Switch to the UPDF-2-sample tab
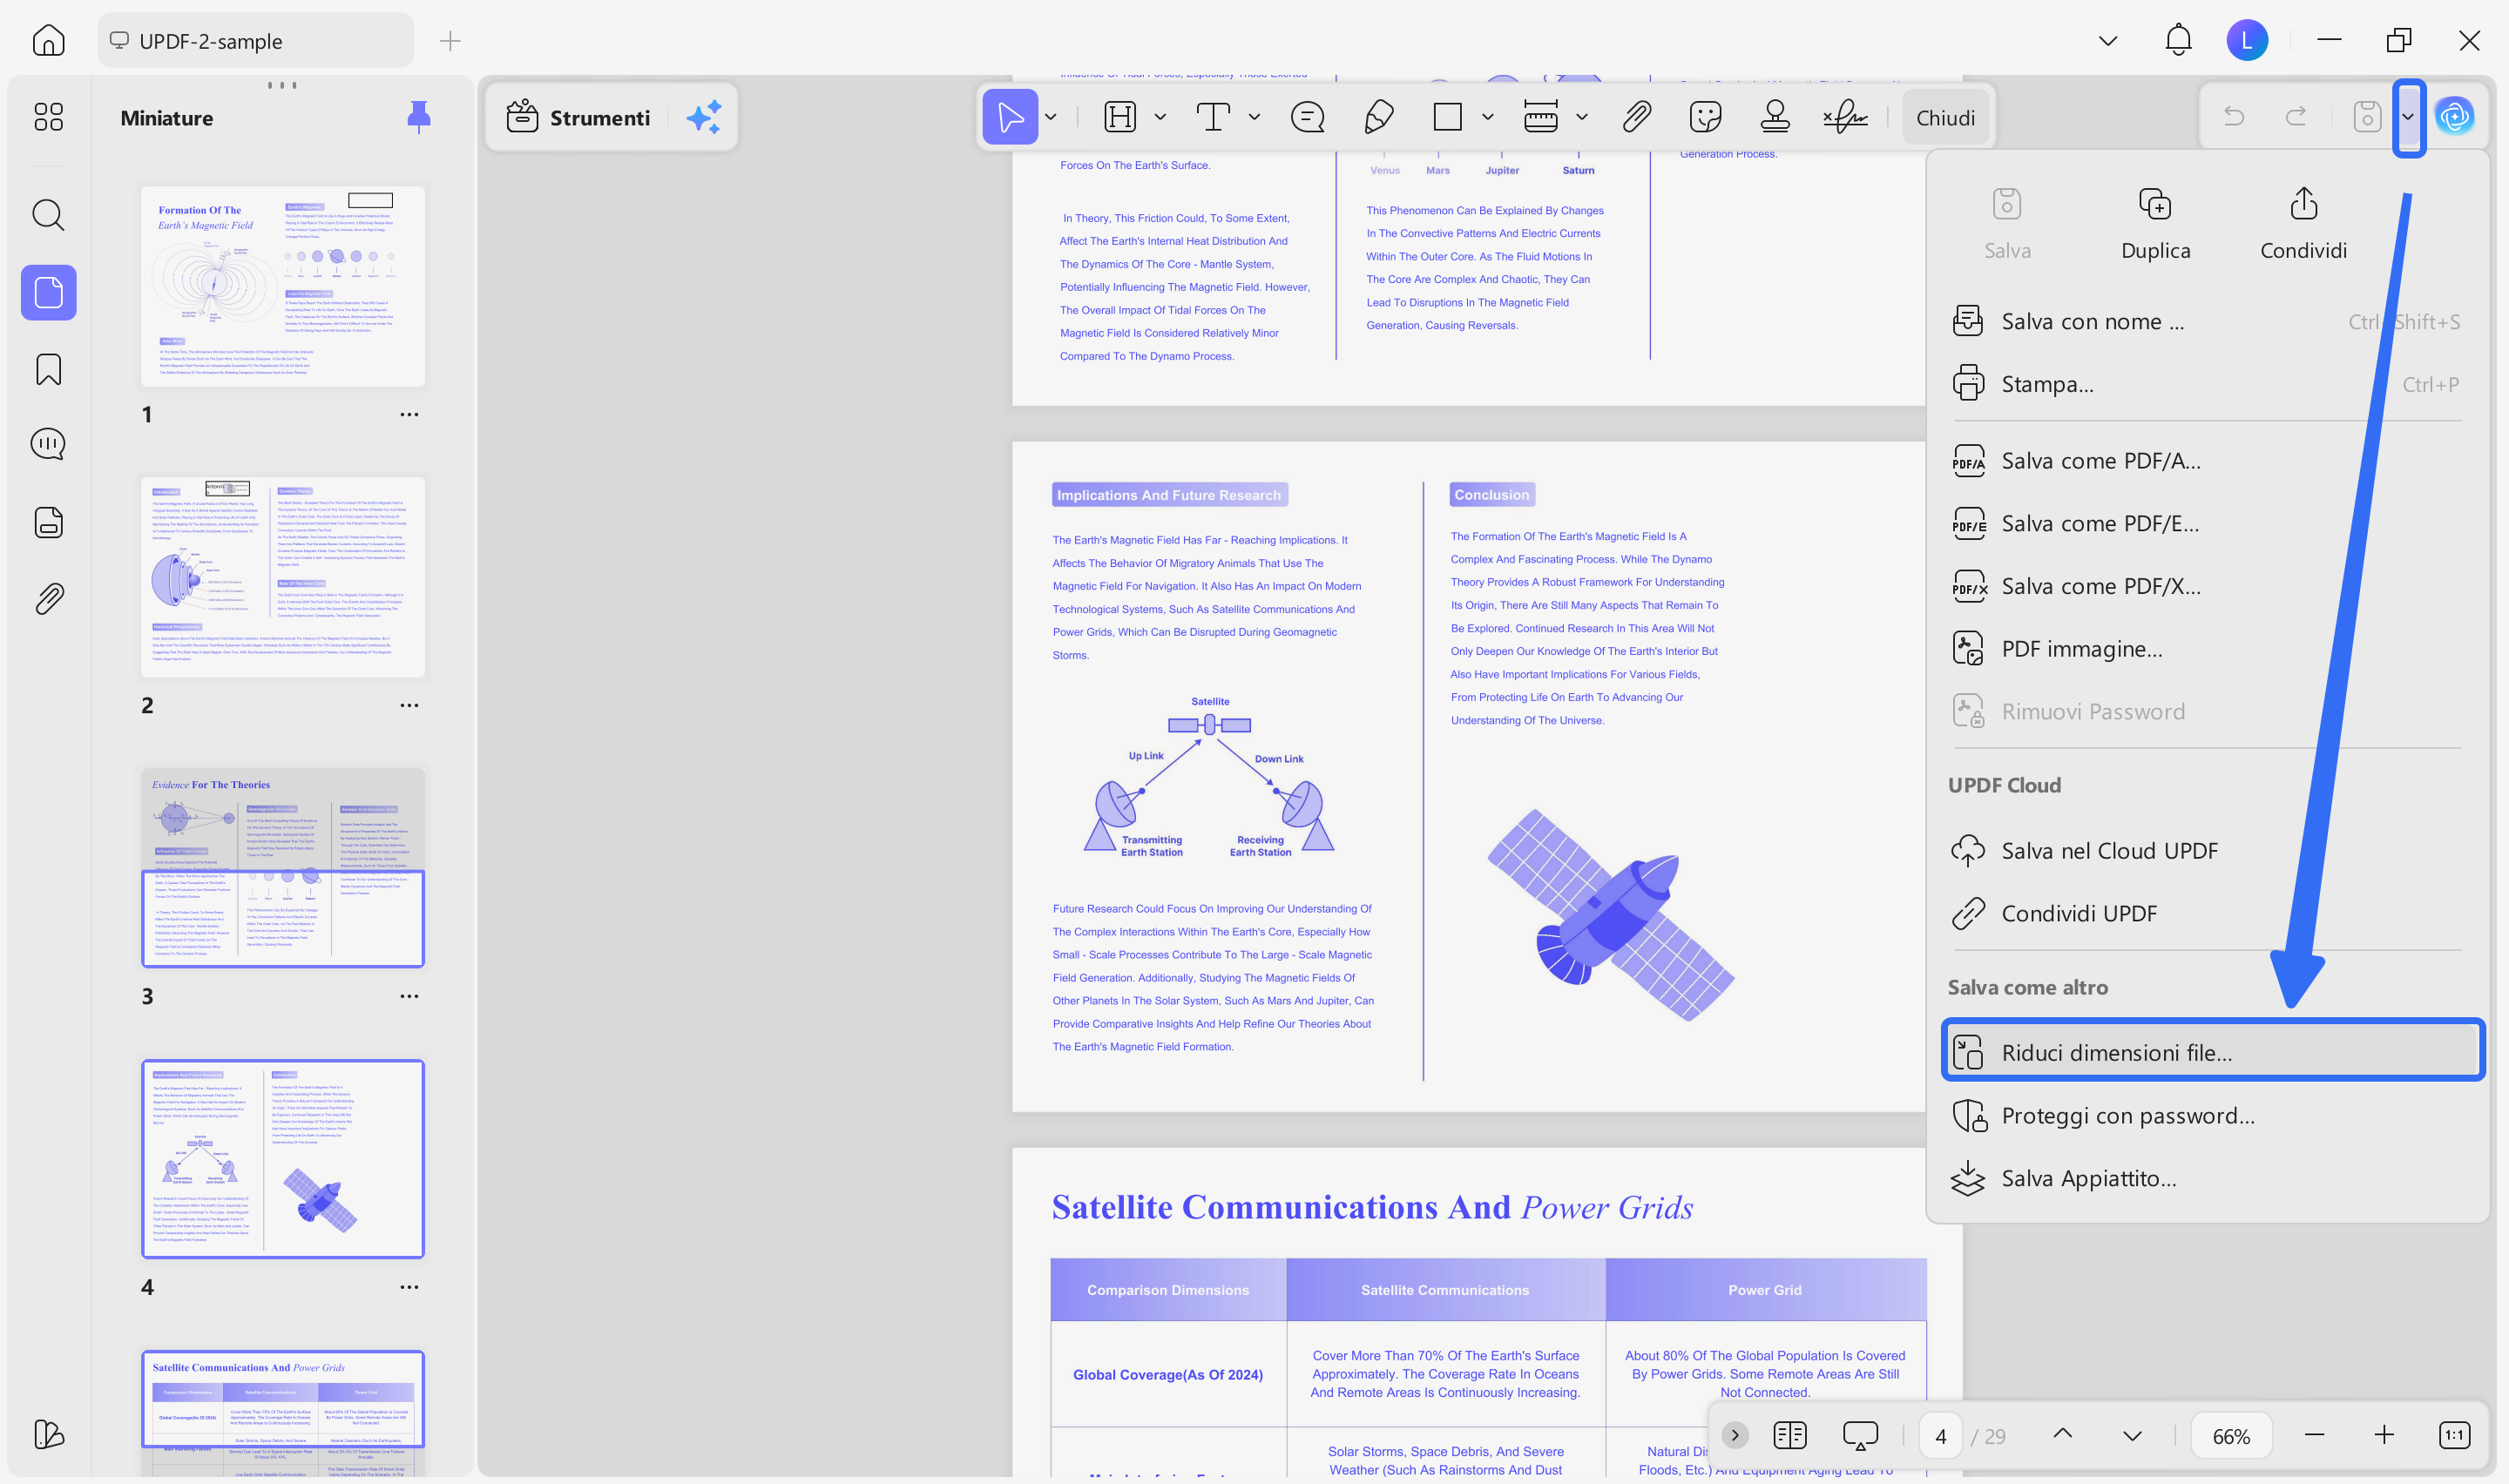The height and width of the screenshot is (1484, 2509). coord(256,41)
